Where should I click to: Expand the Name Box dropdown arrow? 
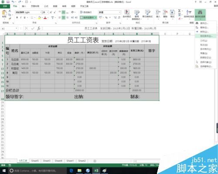[x=17, y=28]
